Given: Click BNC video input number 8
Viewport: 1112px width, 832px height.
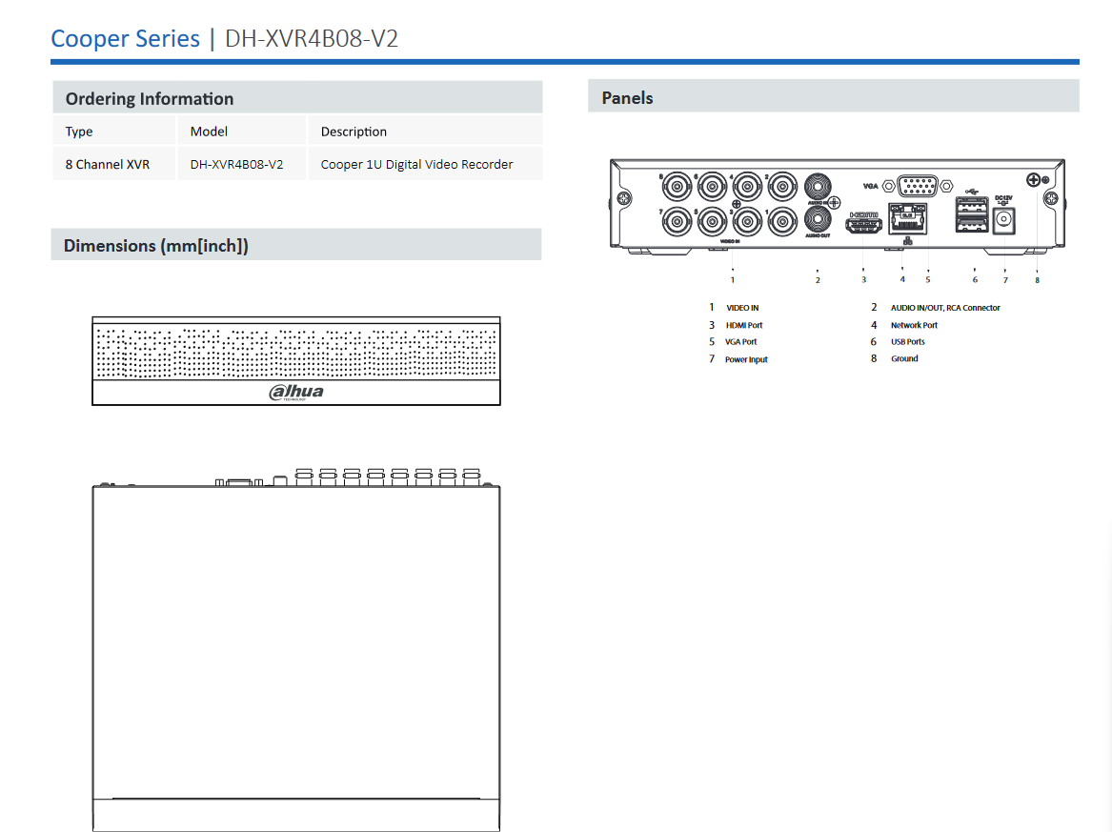Looking at the screenshot, I should (x=677, y=187).
